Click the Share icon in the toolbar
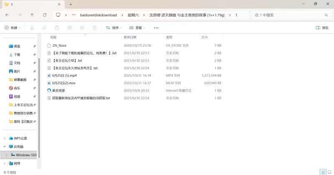334x175 pixels. (x=82, y=28)
